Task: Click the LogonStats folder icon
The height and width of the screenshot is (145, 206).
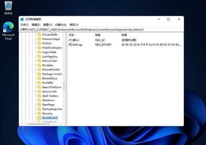Action: click(39, 52)
